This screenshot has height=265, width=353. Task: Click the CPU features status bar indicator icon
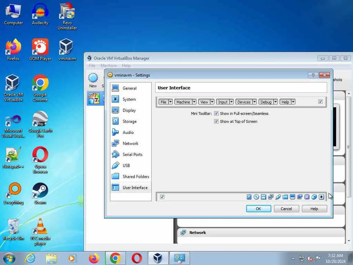307,197
